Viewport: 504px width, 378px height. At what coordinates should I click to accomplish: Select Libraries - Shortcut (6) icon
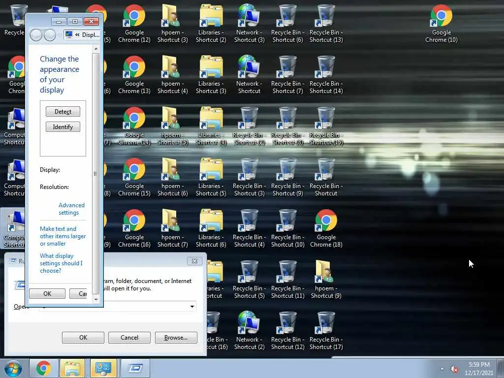pos(211,228)
